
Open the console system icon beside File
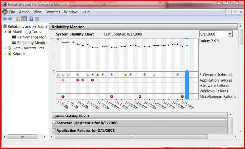click(x=5, y=12)
